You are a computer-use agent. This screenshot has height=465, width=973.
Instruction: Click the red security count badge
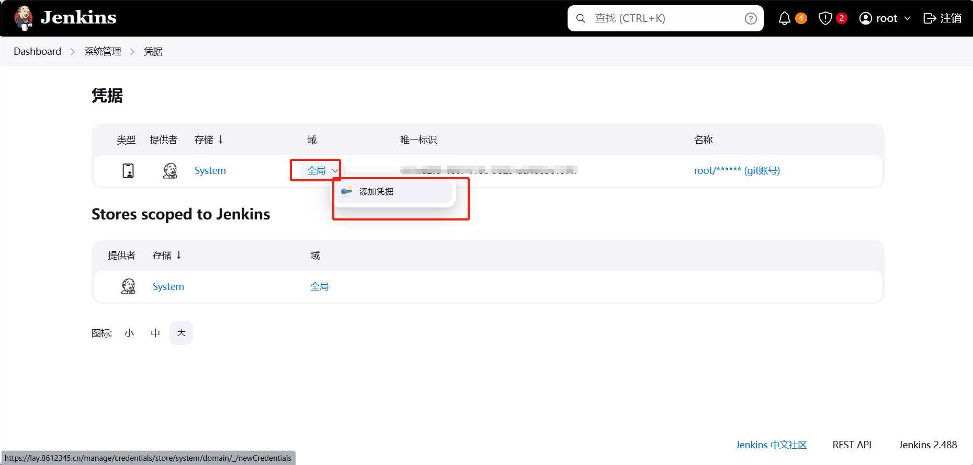pos(841,18)
